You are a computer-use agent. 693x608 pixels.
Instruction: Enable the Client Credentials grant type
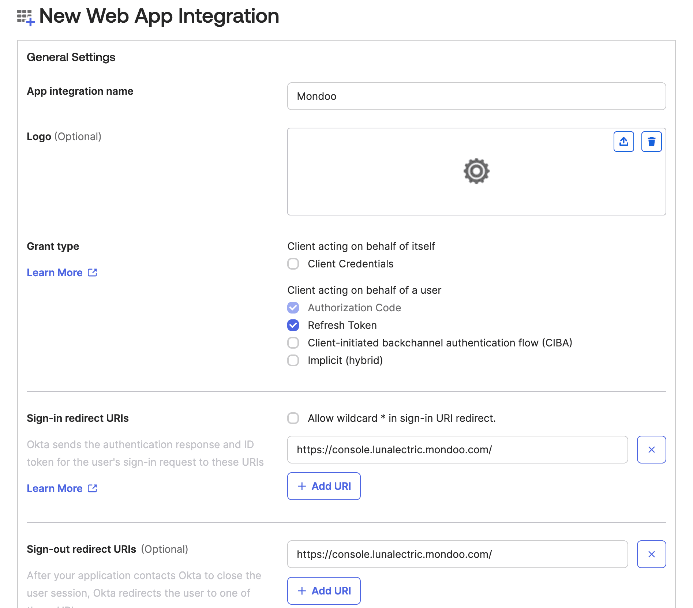293,264
